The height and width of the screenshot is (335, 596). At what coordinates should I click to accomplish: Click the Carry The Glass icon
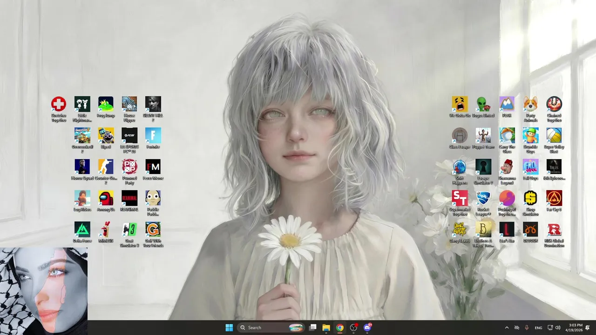(507, 135)
